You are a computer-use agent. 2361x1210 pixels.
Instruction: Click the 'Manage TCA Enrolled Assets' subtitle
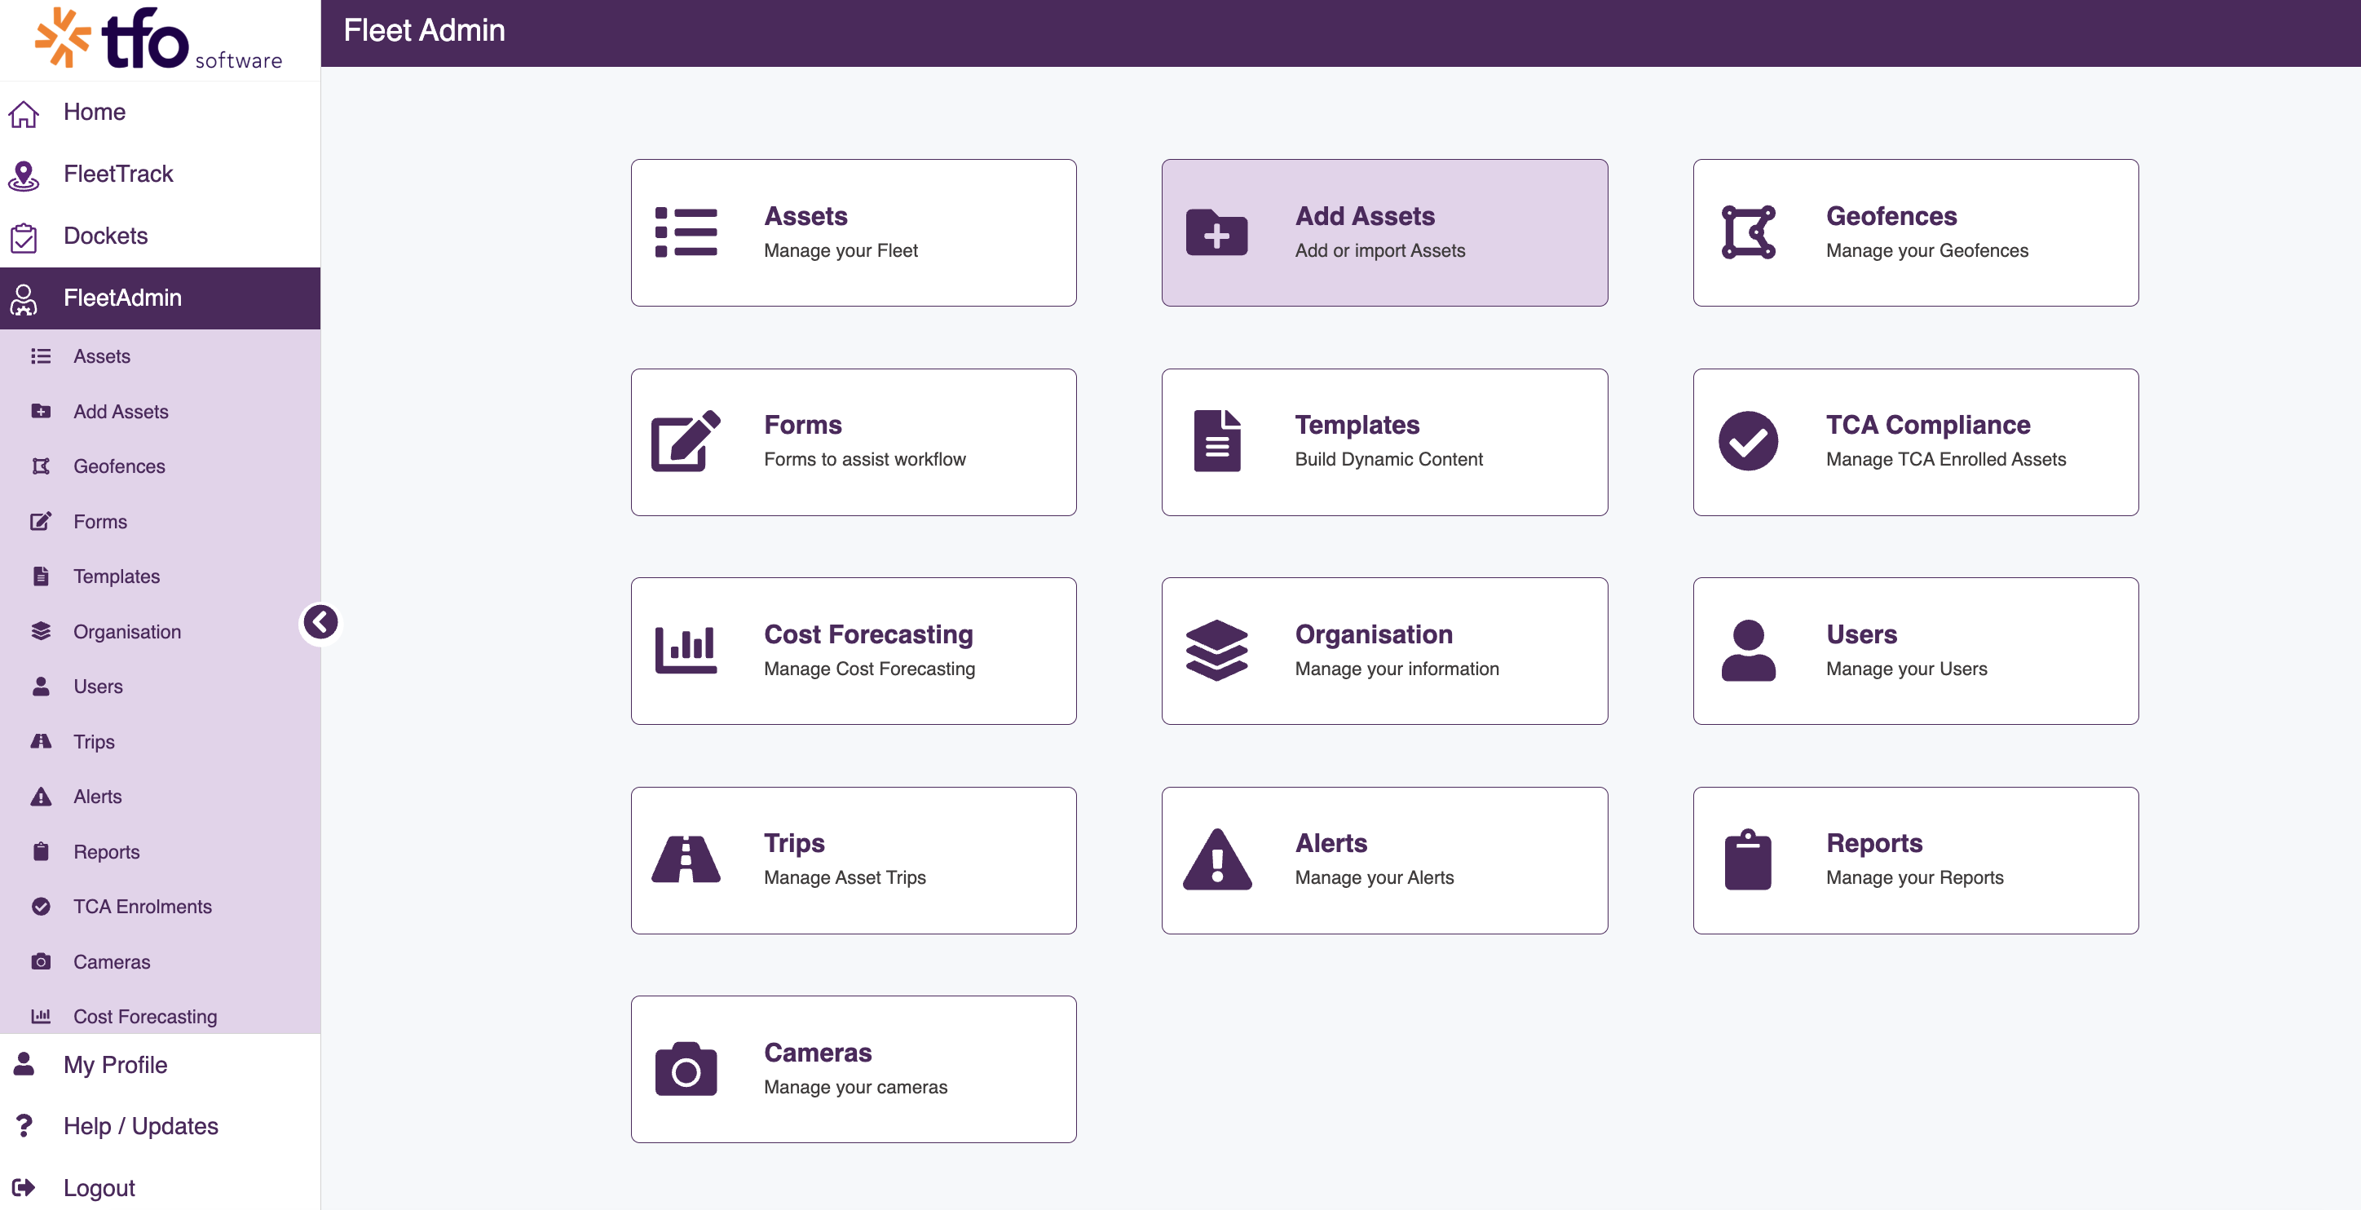[1946, 459]
